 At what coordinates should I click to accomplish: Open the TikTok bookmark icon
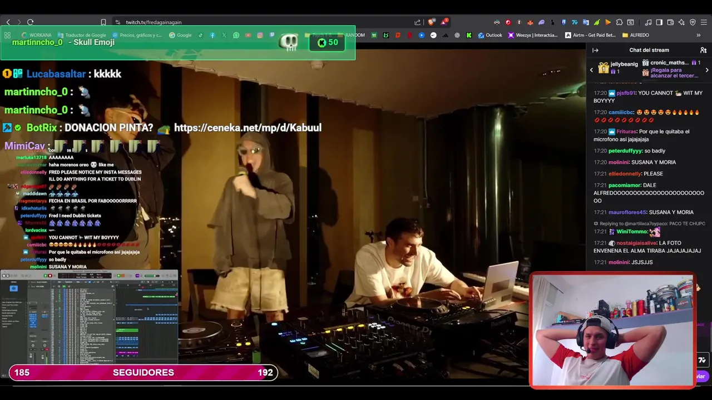coord(200,35)
